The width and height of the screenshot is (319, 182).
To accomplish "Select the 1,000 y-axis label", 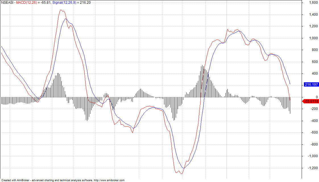I will click(x=314, y=38).
